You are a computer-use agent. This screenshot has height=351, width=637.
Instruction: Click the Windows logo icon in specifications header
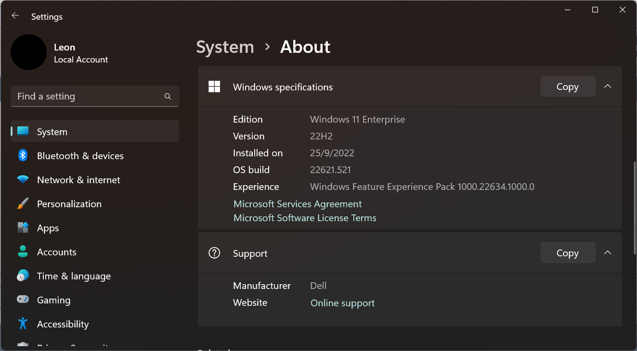214,87
